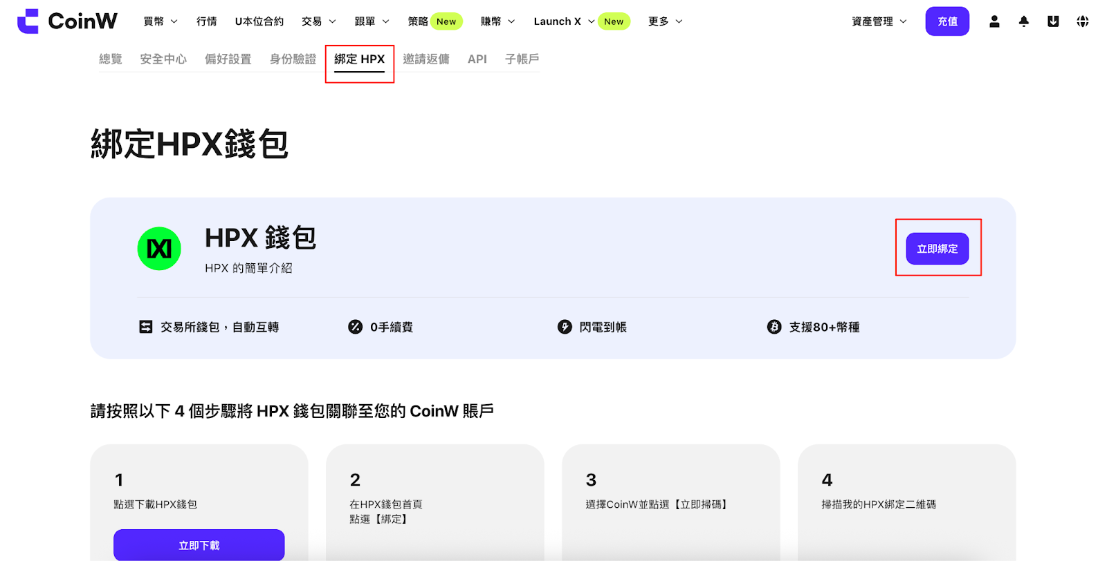
Task: Expand the 買幣 dropdown menu
Action: [161, 21]
